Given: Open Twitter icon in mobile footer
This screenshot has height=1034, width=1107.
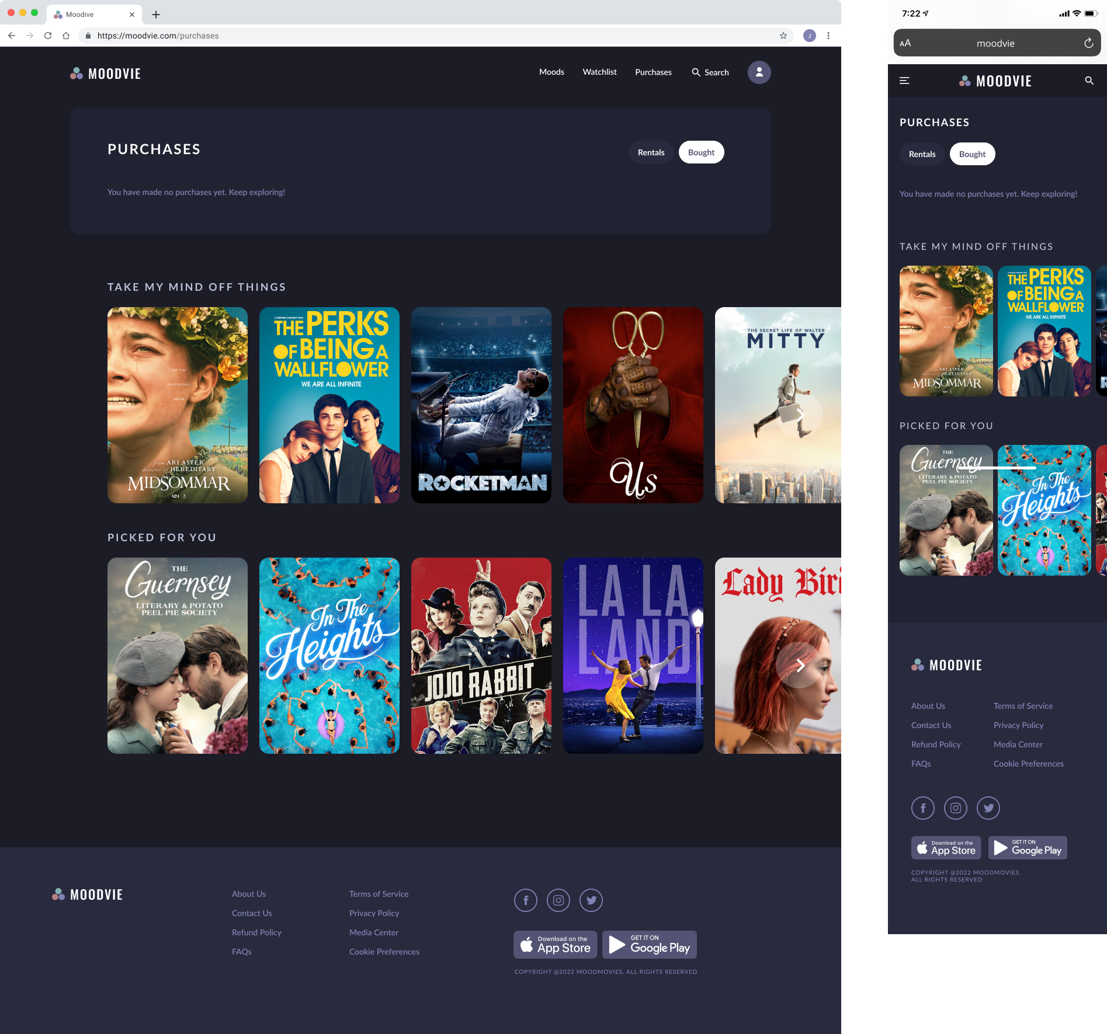Looking at the screenshot, I should (x=988, y=808).
